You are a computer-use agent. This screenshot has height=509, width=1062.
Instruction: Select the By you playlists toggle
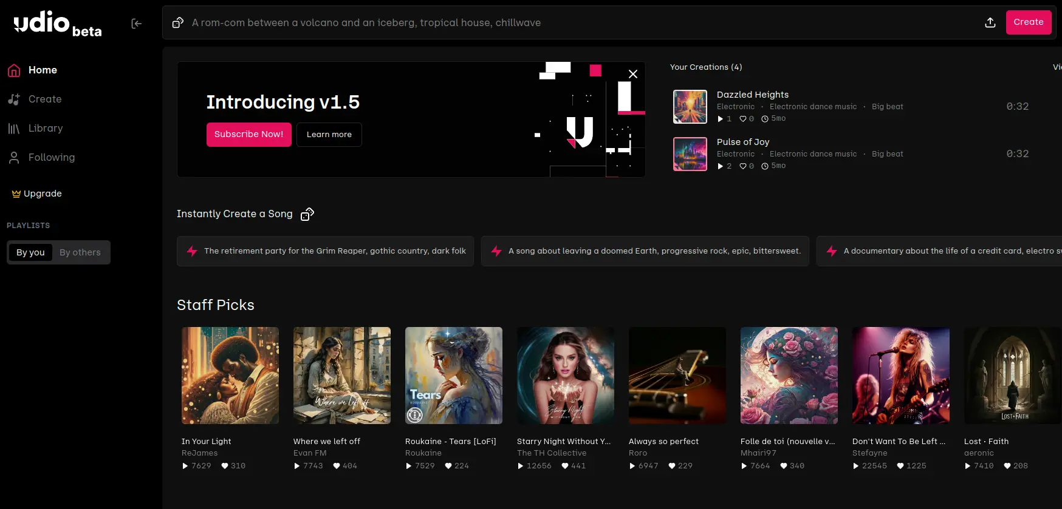click(x=30, y=252)
